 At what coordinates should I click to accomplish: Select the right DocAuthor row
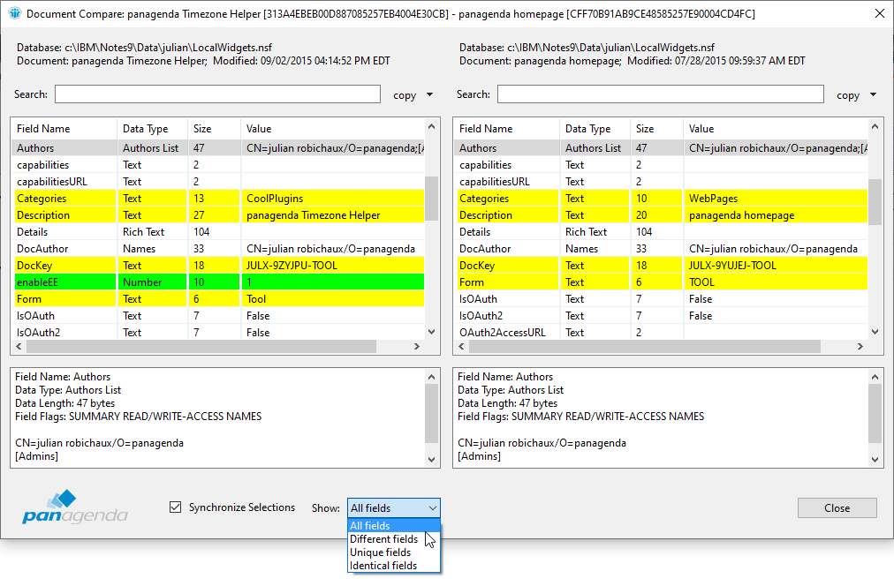click(x=661, y=249)
